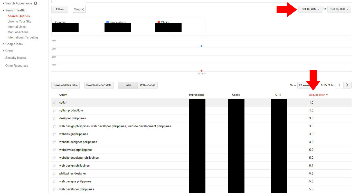Star the 'web developer philippines' query

pos(54,189)
